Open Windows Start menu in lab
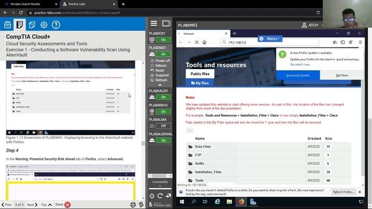Viewport: 372px width, 209px height. coord(182,201)
